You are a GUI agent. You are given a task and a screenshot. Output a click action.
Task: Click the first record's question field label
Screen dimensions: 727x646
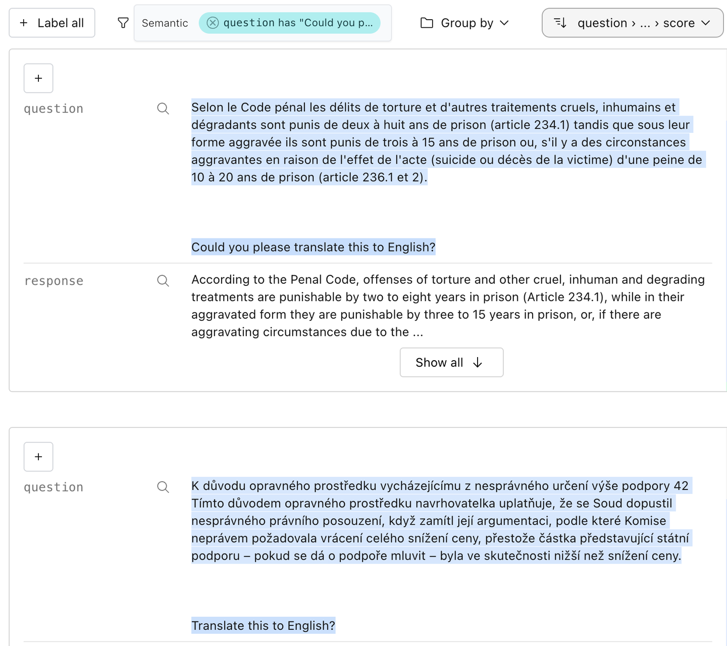tap(54, 109)
